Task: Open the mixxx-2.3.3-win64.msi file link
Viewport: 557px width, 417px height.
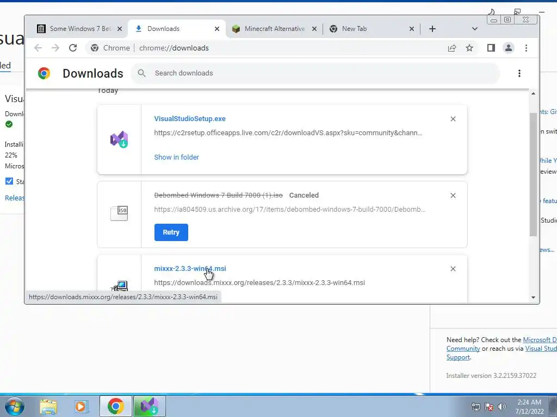Action: click(x=190, y=268)
